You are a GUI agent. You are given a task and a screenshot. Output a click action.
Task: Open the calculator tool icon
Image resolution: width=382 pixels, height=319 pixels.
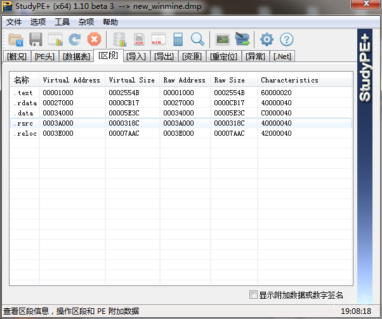[x=178, y=39]
